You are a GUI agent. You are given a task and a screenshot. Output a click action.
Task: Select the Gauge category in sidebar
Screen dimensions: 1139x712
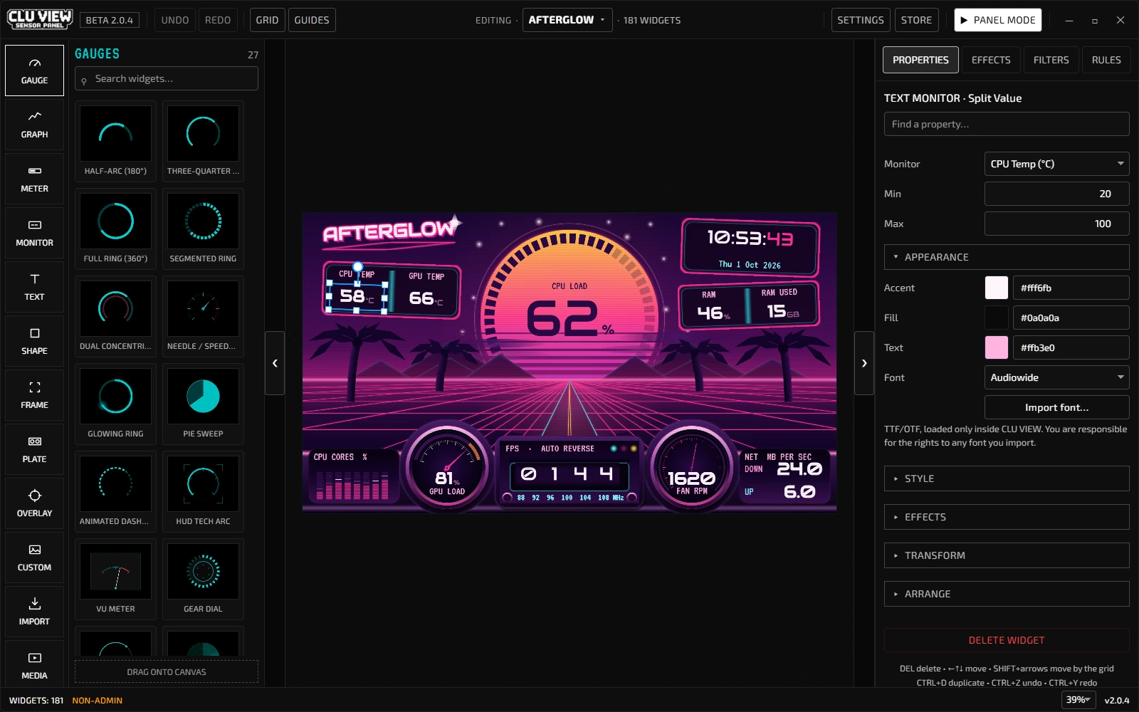click(x=34, y=70)
